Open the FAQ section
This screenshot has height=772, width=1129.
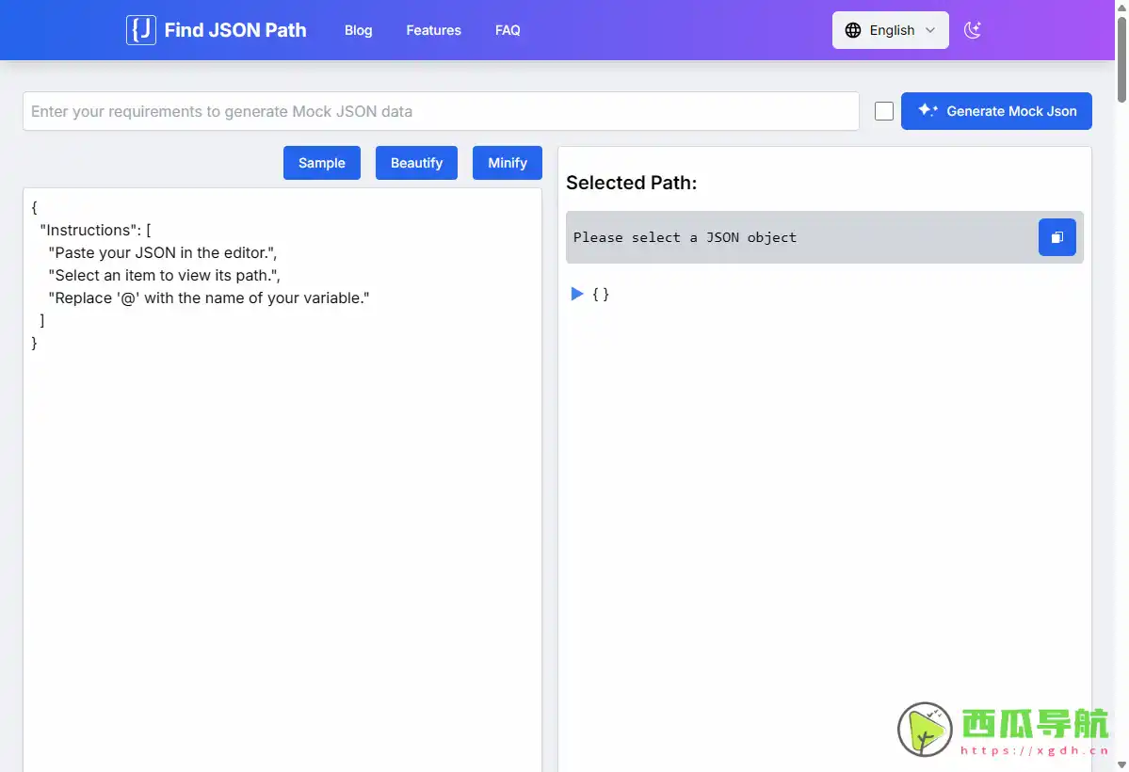[x=508, y=30]
